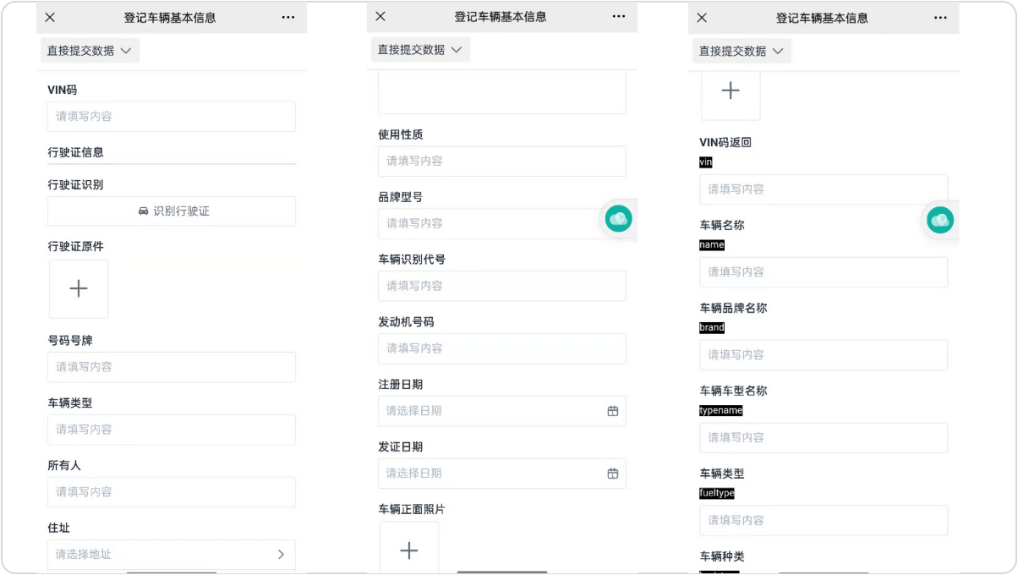This screenshot has height=575, width=1018.
Task: Open the three-dot menu on the right screen
Action: click(x=940, y=17)
